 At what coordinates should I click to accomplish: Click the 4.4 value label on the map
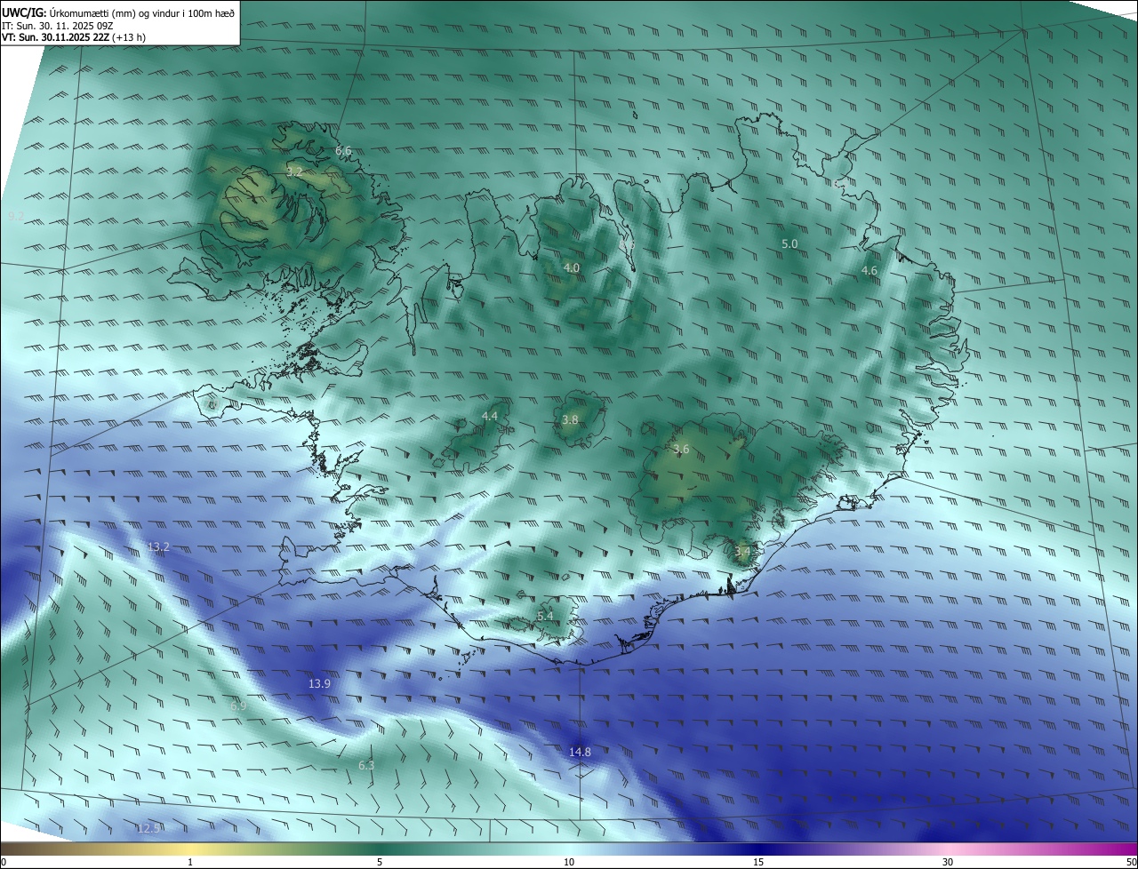pos(490,416)
